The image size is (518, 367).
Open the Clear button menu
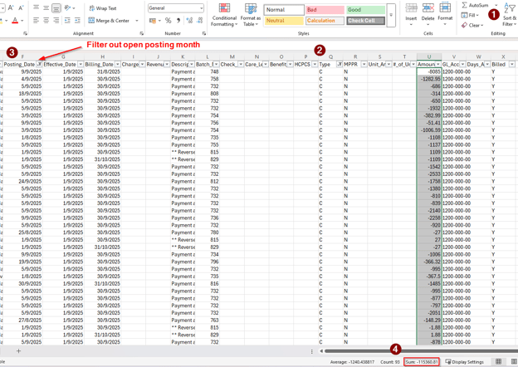tap(474, 25)
